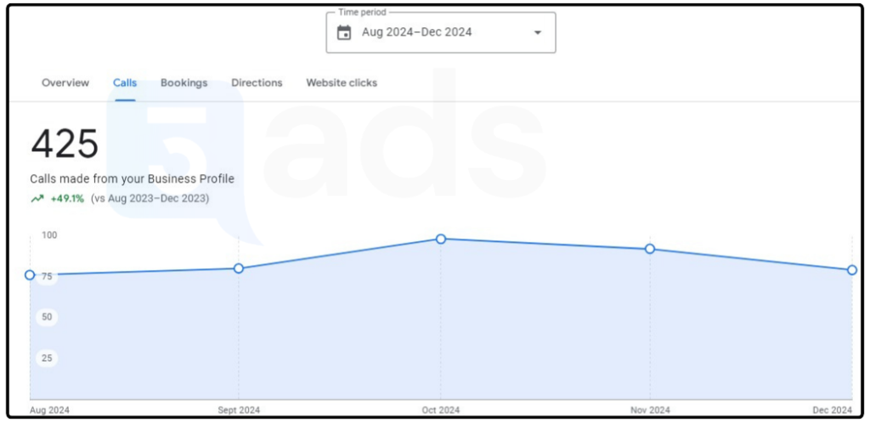Switch to the Website clicks tab

coord(342,82)
